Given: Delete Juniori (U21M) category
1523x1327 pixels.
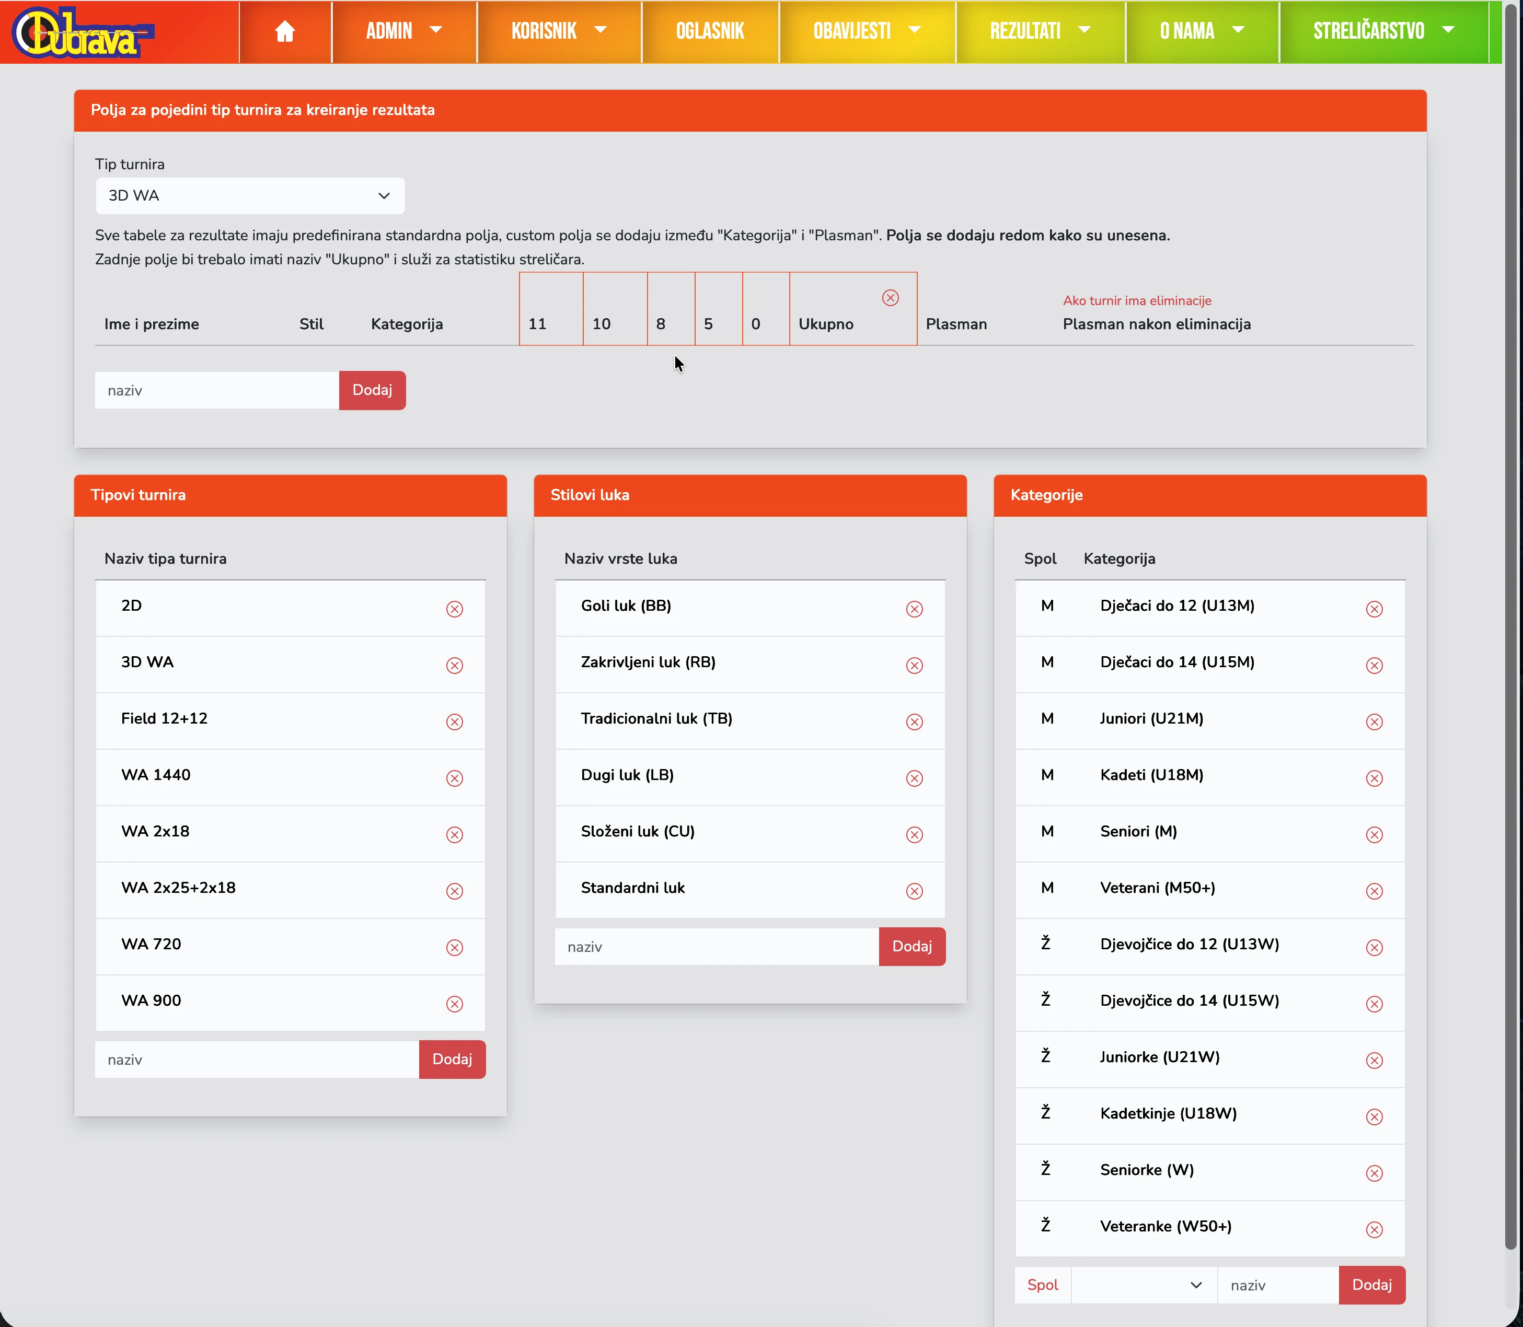Looking at the screenshot, I should point(1374,721).
